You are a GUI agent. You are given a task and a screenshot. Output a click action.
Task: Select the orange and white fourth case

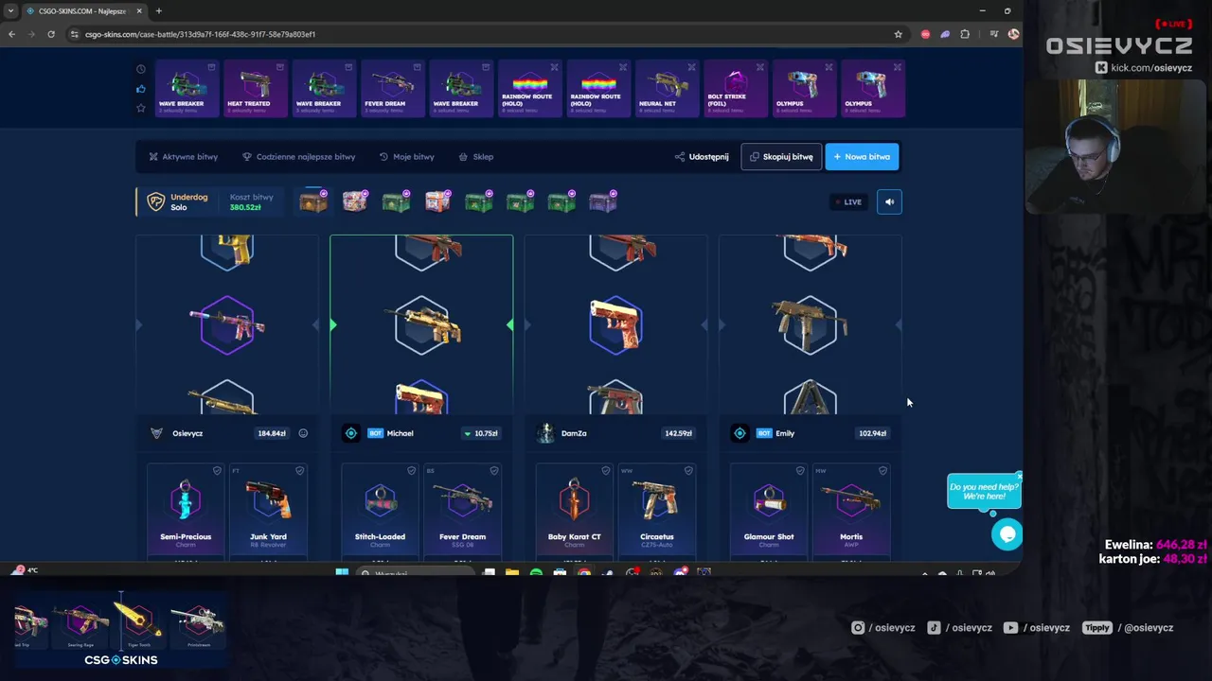[x=437, y=201]
